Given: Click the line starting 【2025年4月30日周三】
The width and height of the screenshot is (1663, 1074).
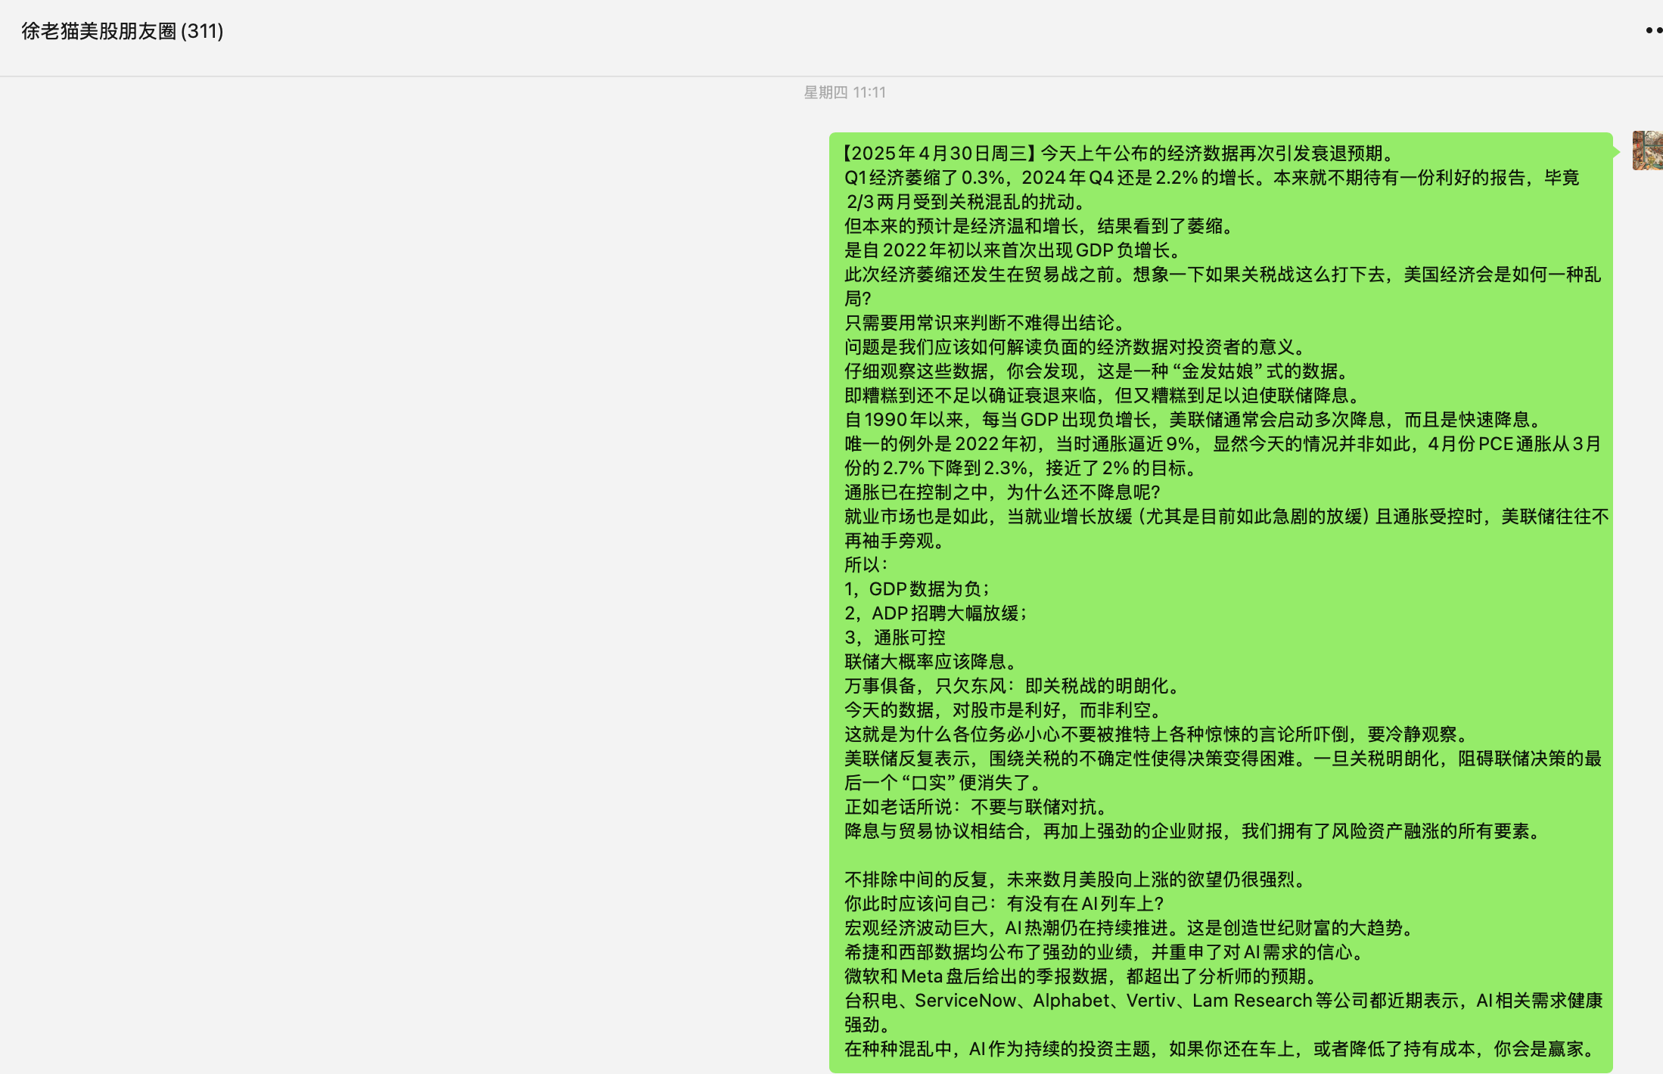Looking at the screenshot, I should point(1120,154).
